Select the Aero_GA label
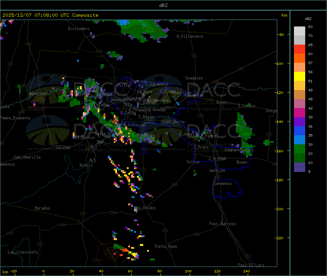Viewport: 327px width, 276px height. (x=217, y=170)
